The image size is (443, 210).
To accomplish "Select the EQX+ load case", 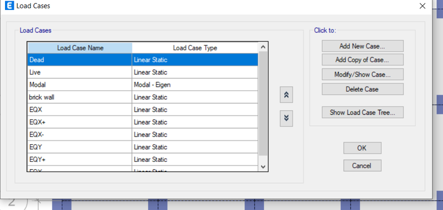I will click(x=80, y=122).
